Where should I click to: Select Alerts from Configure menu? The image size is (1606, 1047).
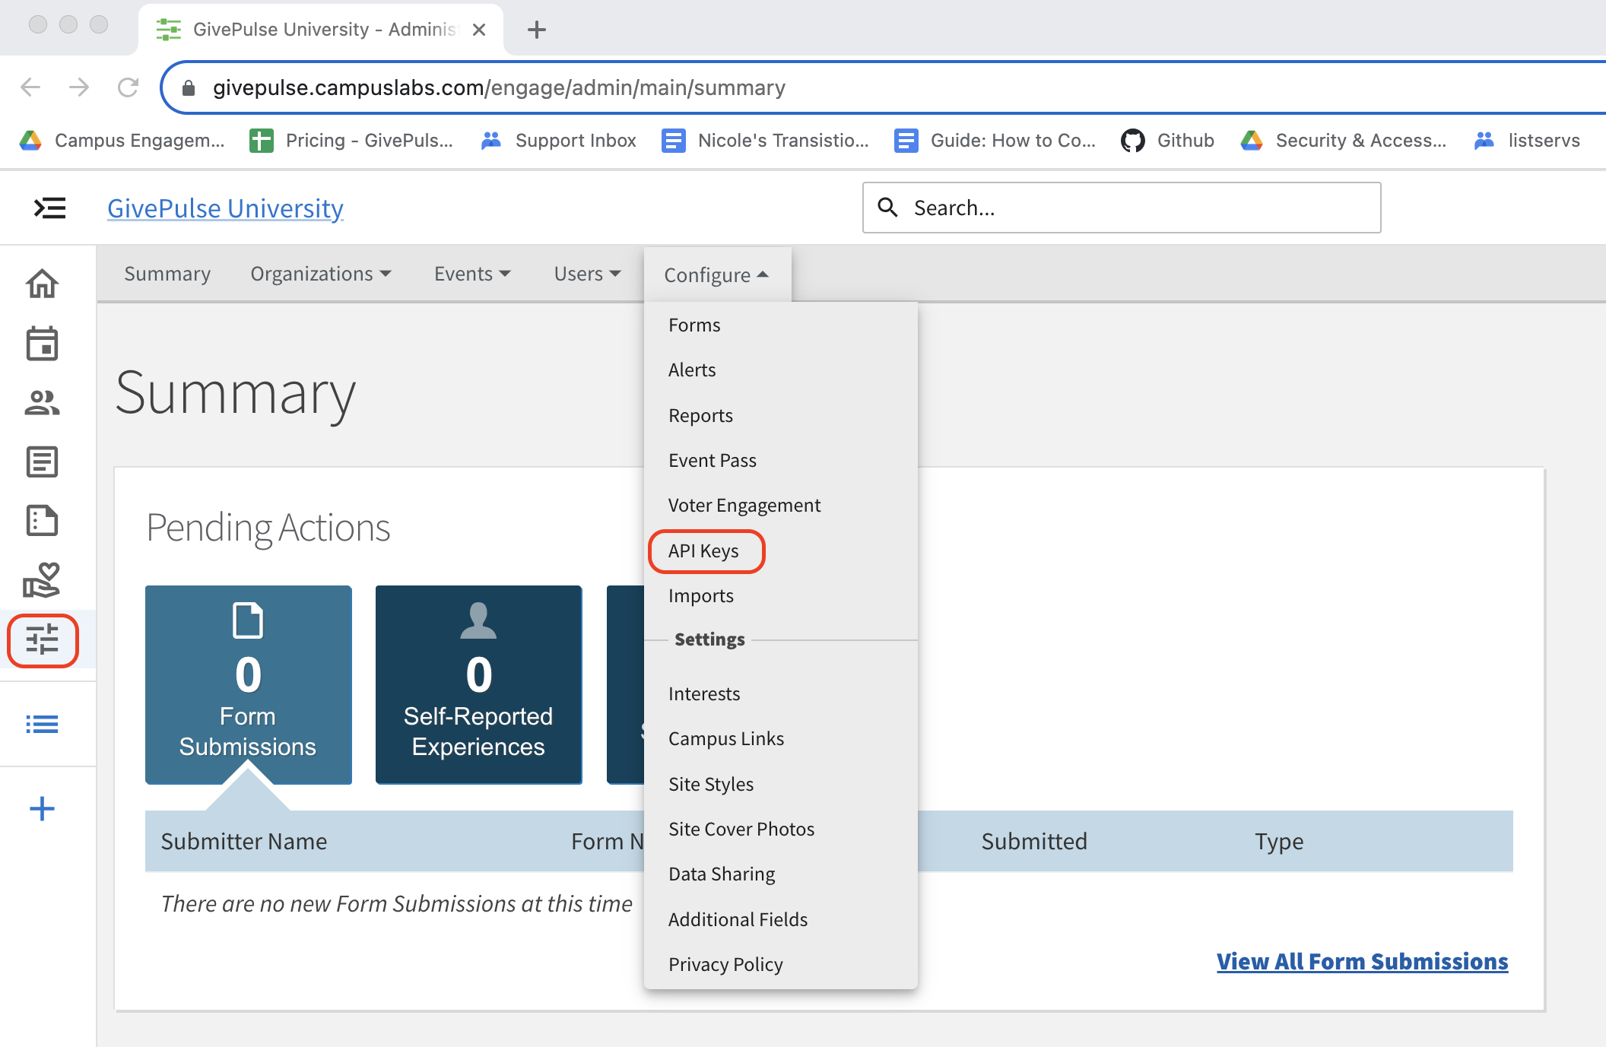coord(692,370)
